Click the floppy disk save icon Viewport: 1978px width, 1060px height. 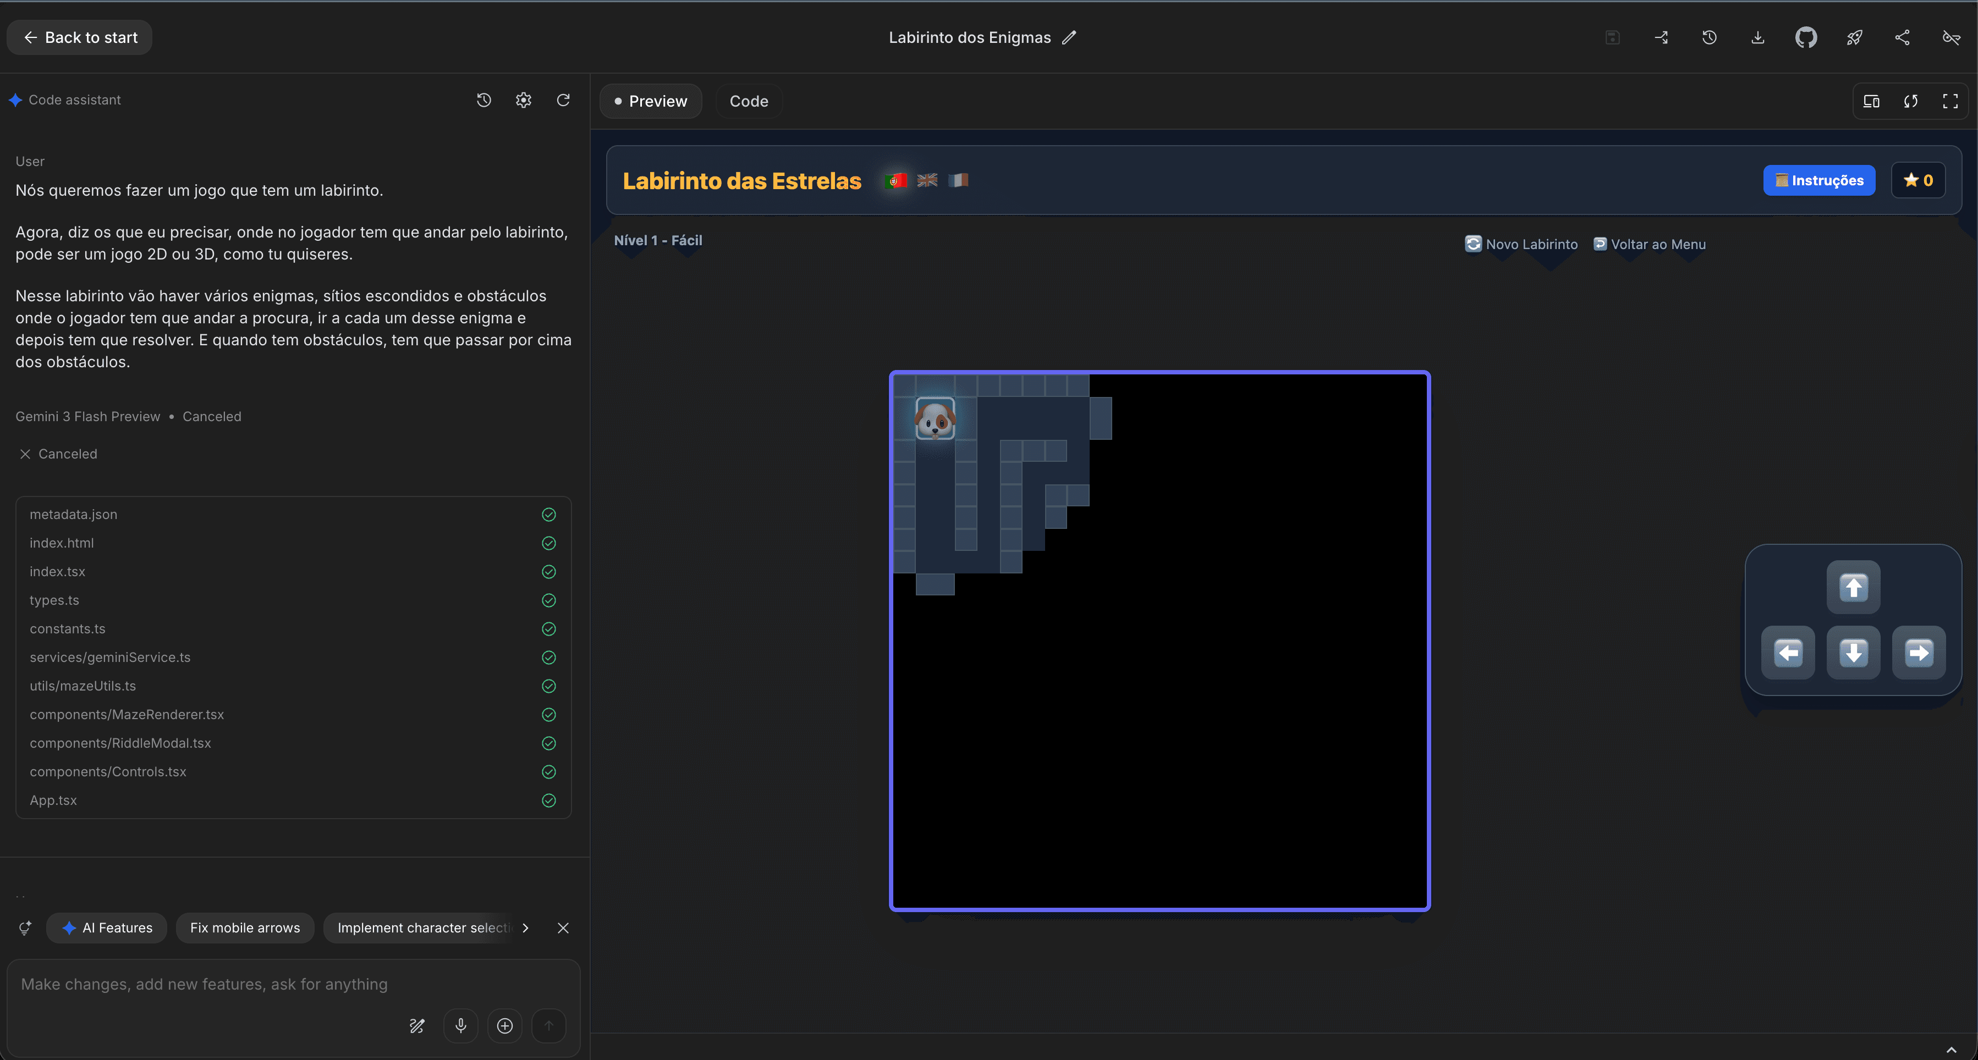coord(1613,37)
